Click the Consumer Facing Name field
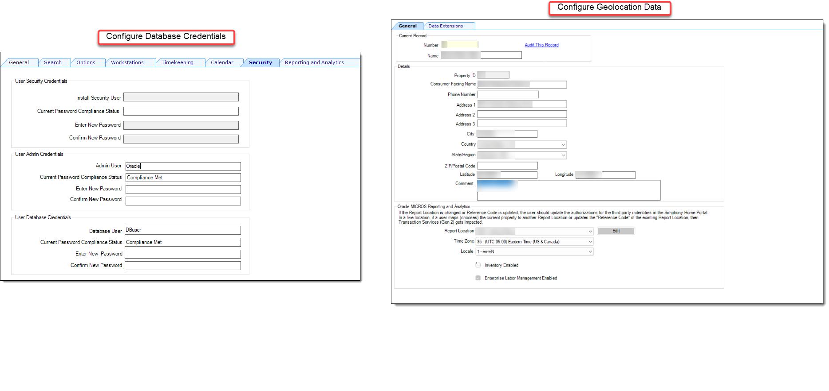Screen dimensions: 829x391 coord(522,85)
